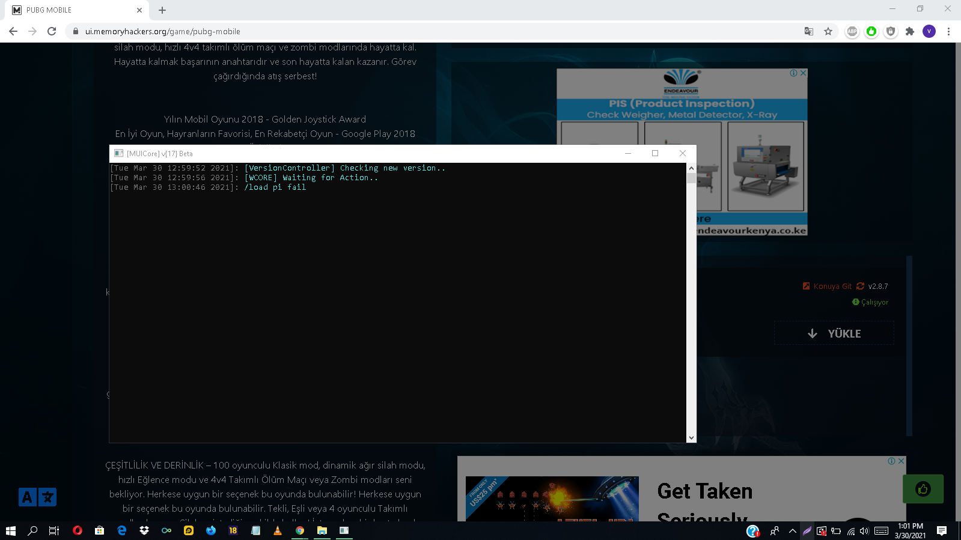Open the Wi-Fi network tray menu

[x=850, y=531]
